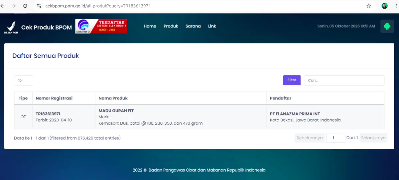Click the Sebelumnya pagination button
The width and height of the screenshot is (399, 180).
tap(310, 138)
